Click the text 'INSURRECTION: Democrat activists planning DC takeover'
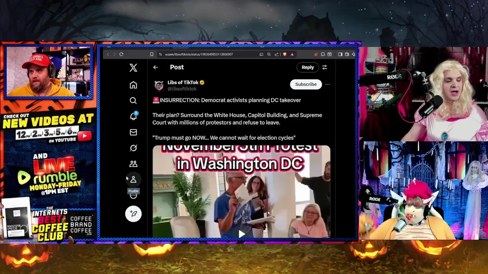The height and width of the screenshot is (274, 488). coord(230,100)
